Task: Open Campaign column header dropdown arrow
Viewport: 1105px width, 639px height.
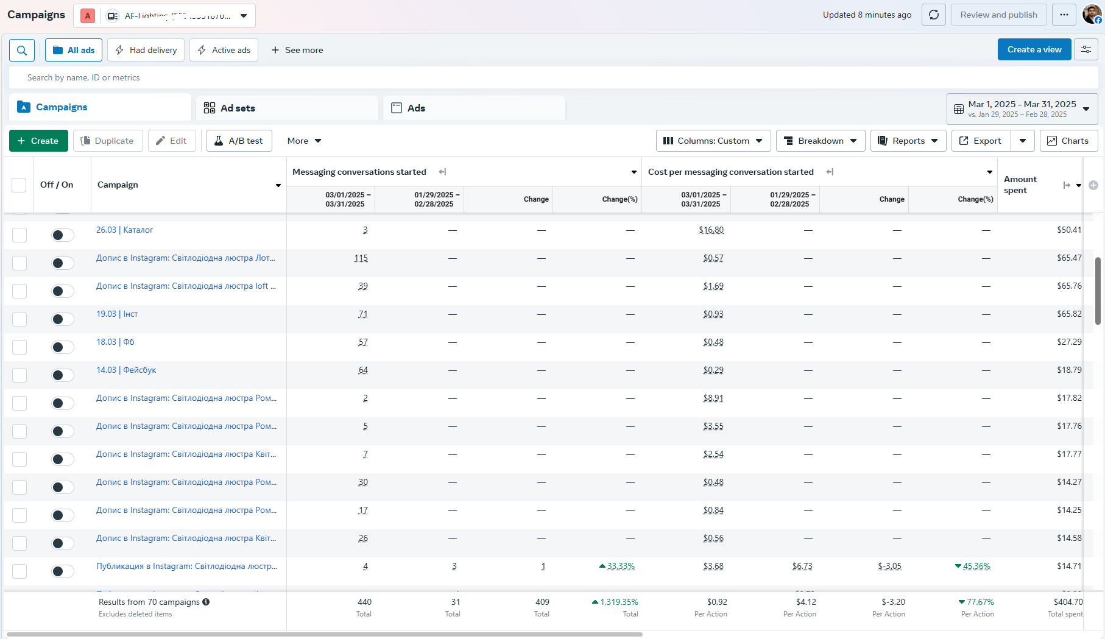Action: pyautogui.click(x=278, y=185)
